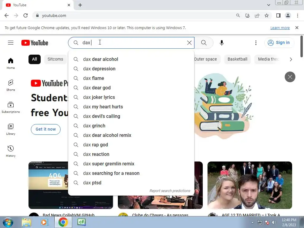Choose suggestion dax joker lyrics
The width and height of the screenshot is (304, 228).
click(131, 97)
